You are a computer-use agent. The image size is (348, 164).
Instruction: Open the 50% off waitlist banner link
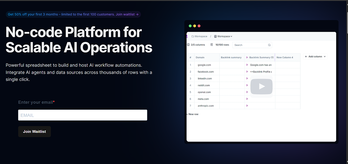point(73,14)
